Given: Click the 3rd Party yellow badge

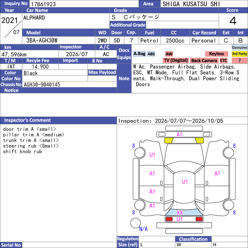Looking at the screenshot, I should coord(239,54).
